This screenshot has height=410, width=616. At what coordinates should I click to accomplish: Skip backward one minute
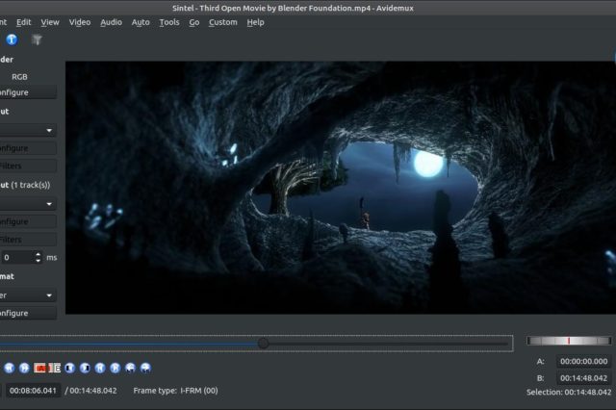click(x=130, y=368)
